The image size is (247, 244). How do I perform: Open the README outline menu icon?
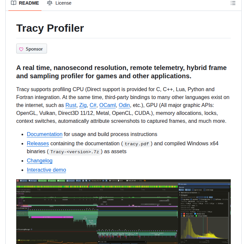coord(233,3)
